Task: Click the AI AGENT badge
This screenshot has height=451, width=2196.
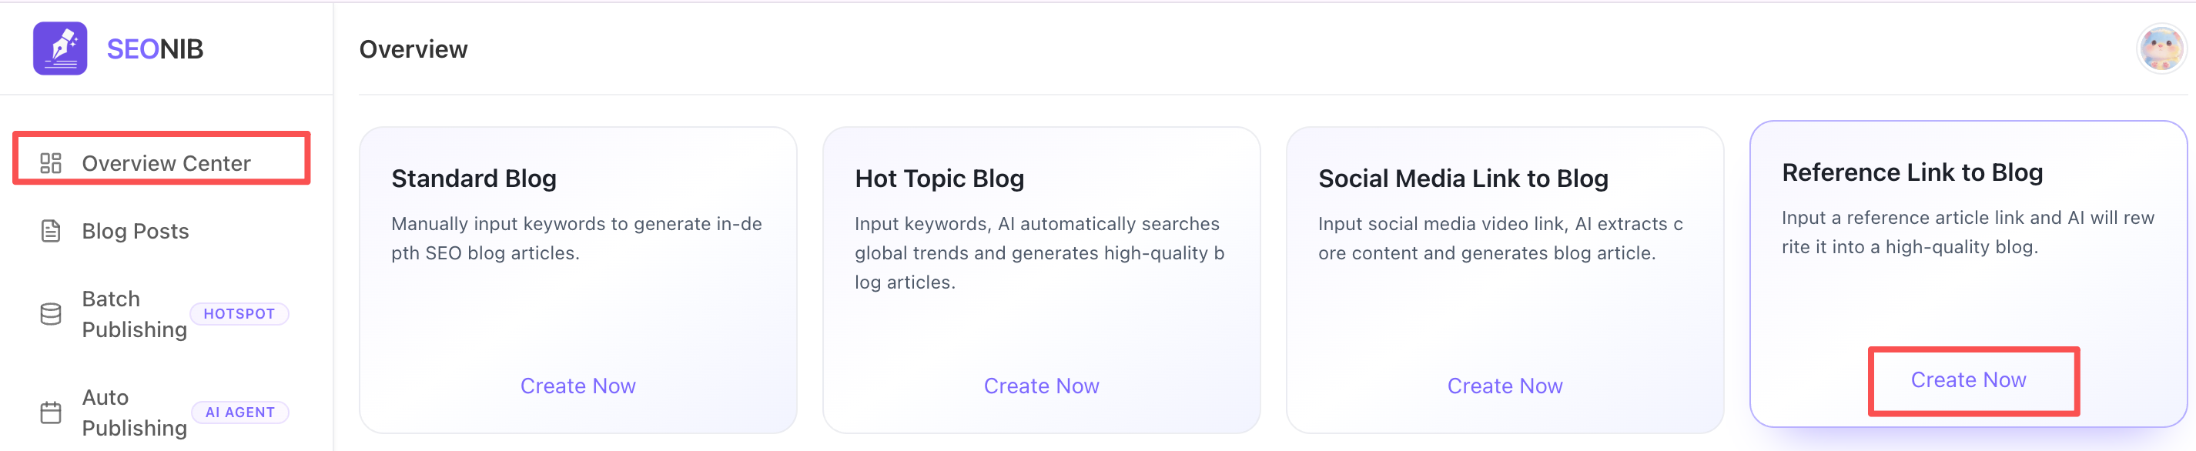Action: pyautogui.click(x=240, y=413)
